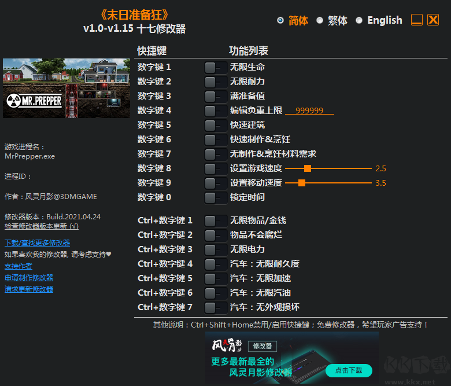
Task: Click Ctrl+数字键 1 hotkey label
Action: click(165, 220)
